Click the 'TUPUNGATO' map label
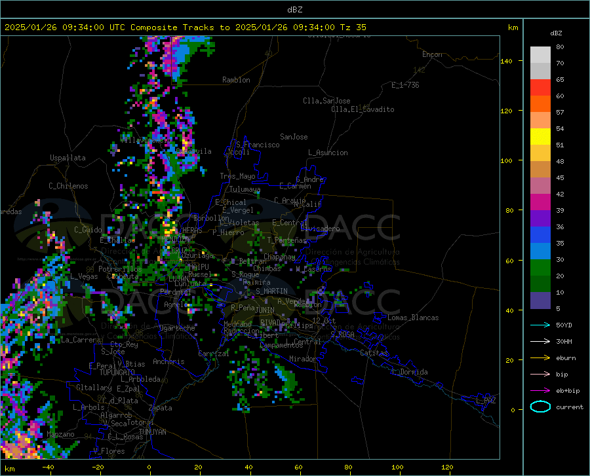This screenshot has height=476, width=590. [117, 373]
